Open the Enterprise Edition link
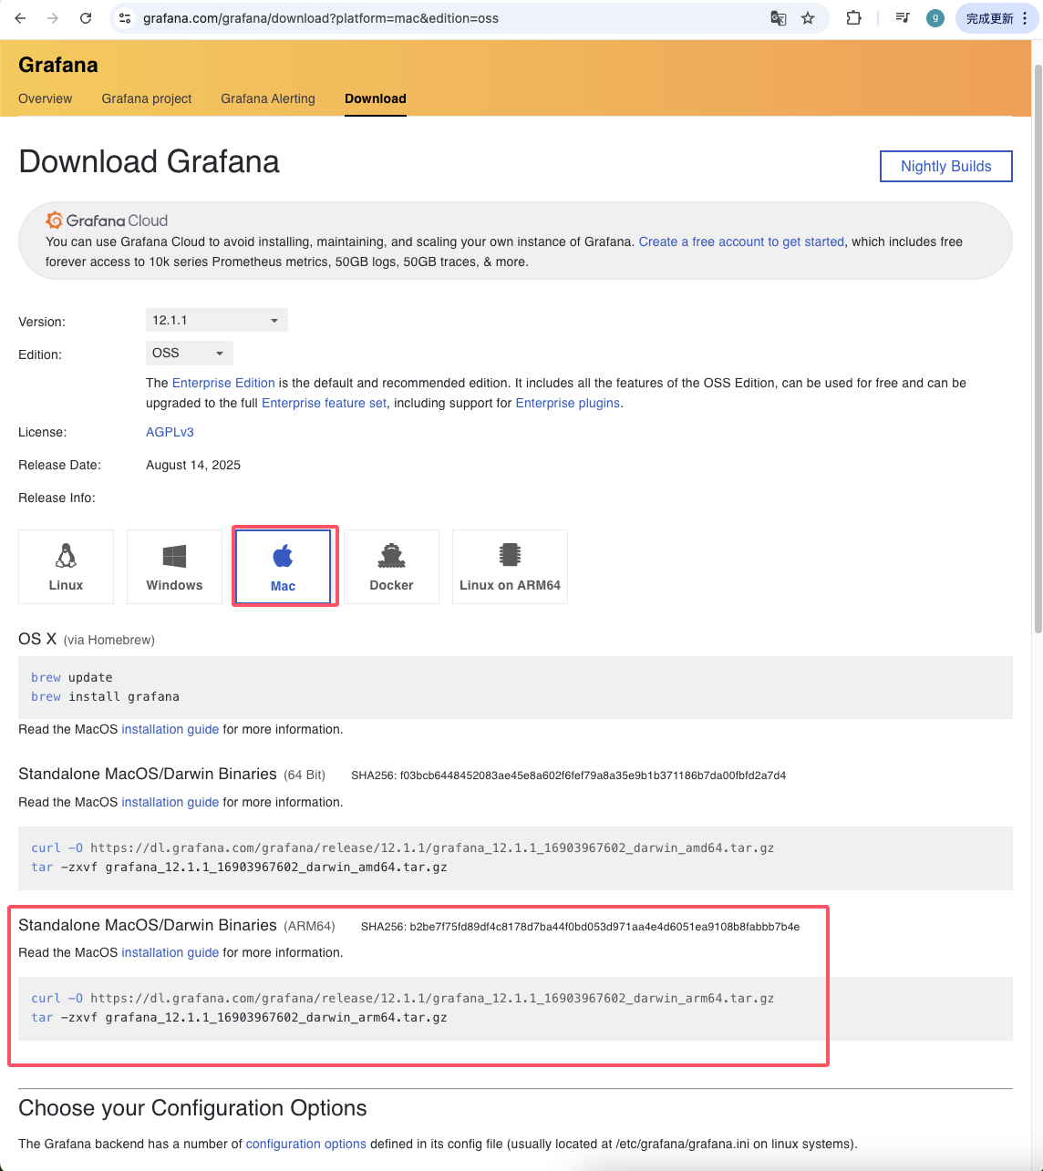Viewport: 1043px width, 1171px height. click(223, 383)
